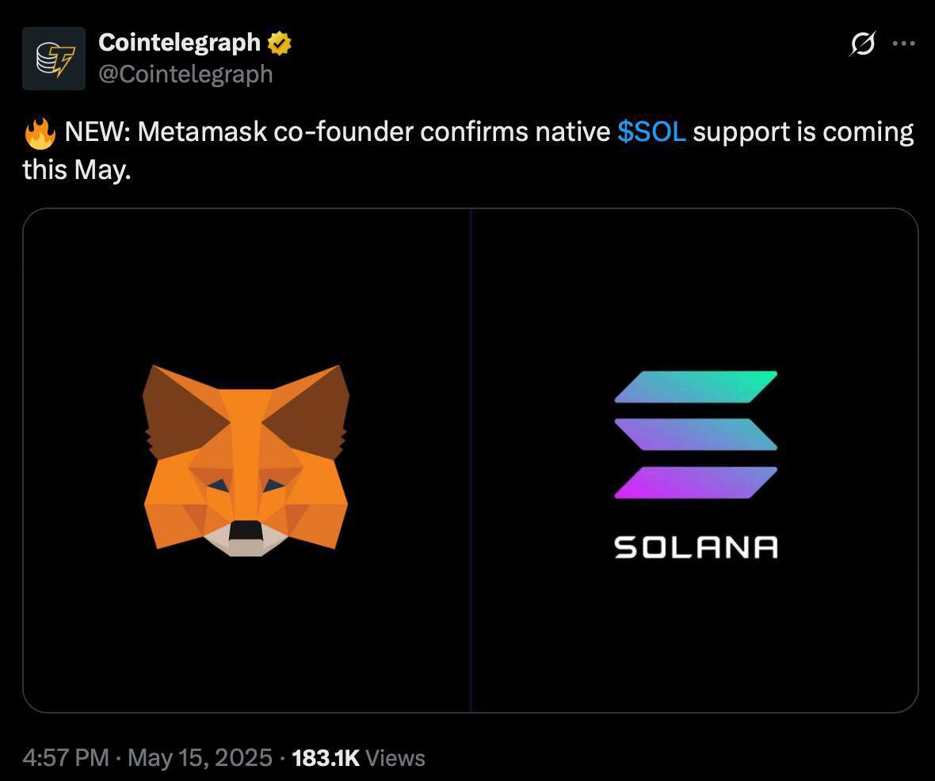View the Metamask fox image
This screenshot has width=935, height=781.
coord(246,460)
